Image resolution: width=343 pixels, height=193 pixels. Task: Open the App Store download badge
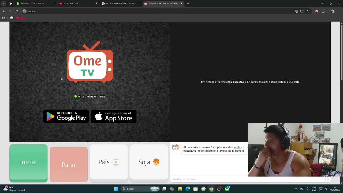114,116
